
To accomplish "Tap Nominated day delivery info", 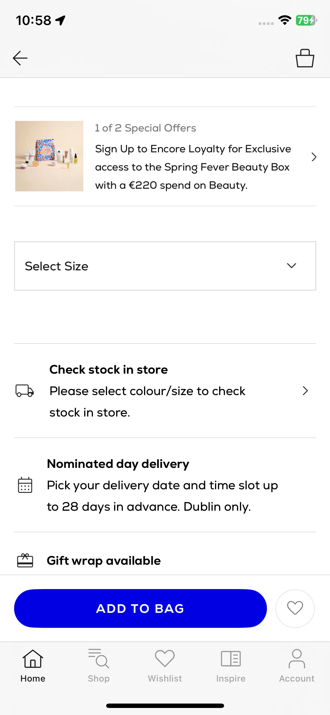I will 163,485.
